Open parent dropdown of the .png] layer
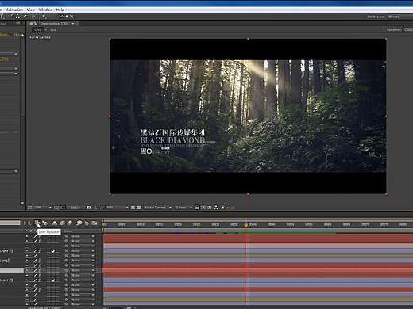This screenshot has width=413, height=309. tap(83, 261)
